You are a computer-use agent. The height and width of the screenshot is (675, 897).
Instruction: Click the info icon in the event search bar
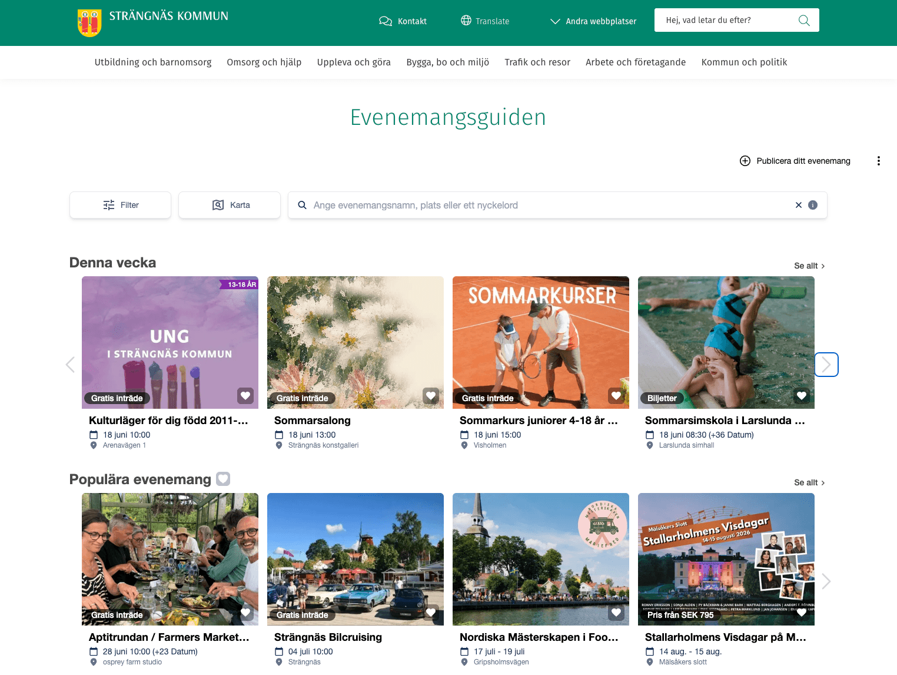[813, 205]
